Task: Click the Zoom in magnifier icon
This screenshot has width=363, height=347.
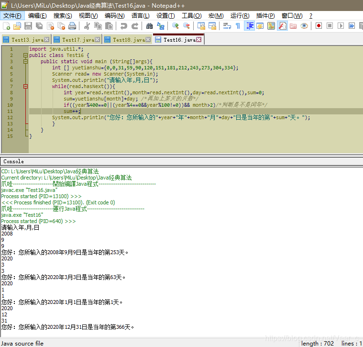Action: click(x=175, y=26)
